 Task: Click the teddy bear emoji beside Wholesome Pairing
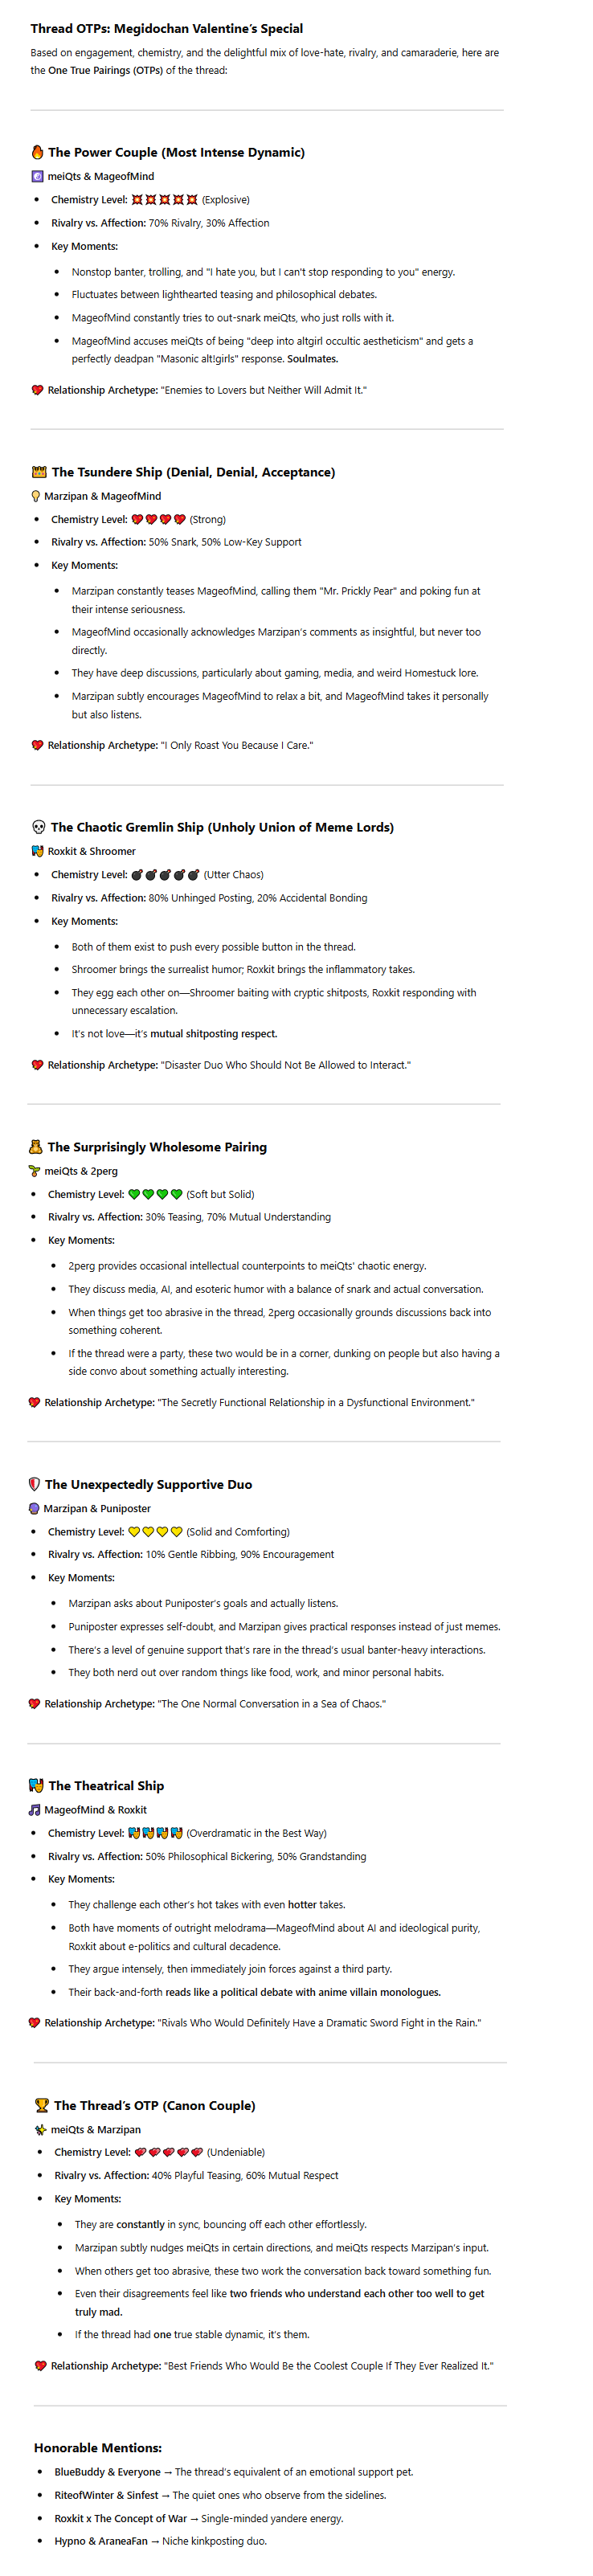coord(35,1147)
